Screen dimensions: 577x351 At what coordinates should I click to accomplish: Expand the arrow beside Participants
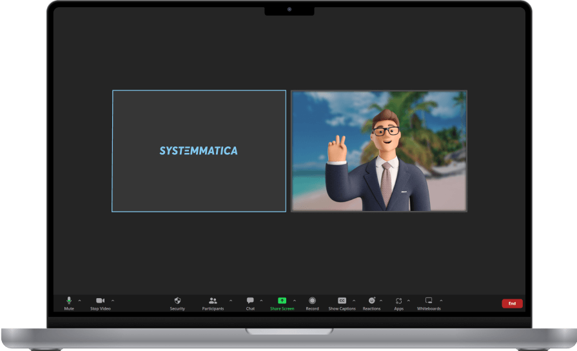pyautogui.click(x=231, y=301)
